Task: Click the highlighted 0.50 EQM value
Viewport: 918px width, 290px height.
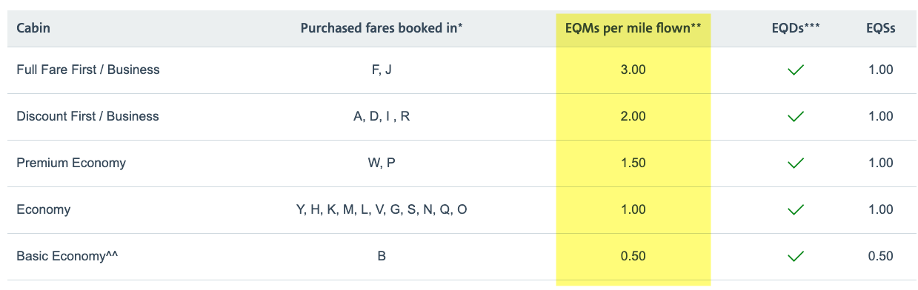Action: pyautogui.click(x=633, y=256)
